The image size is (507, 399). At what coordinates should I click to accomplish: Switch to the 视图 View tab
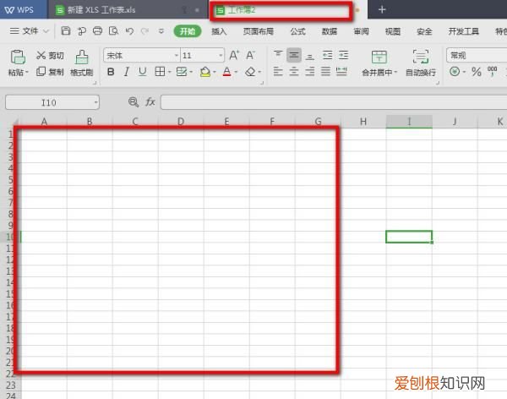tap(393, 31)
